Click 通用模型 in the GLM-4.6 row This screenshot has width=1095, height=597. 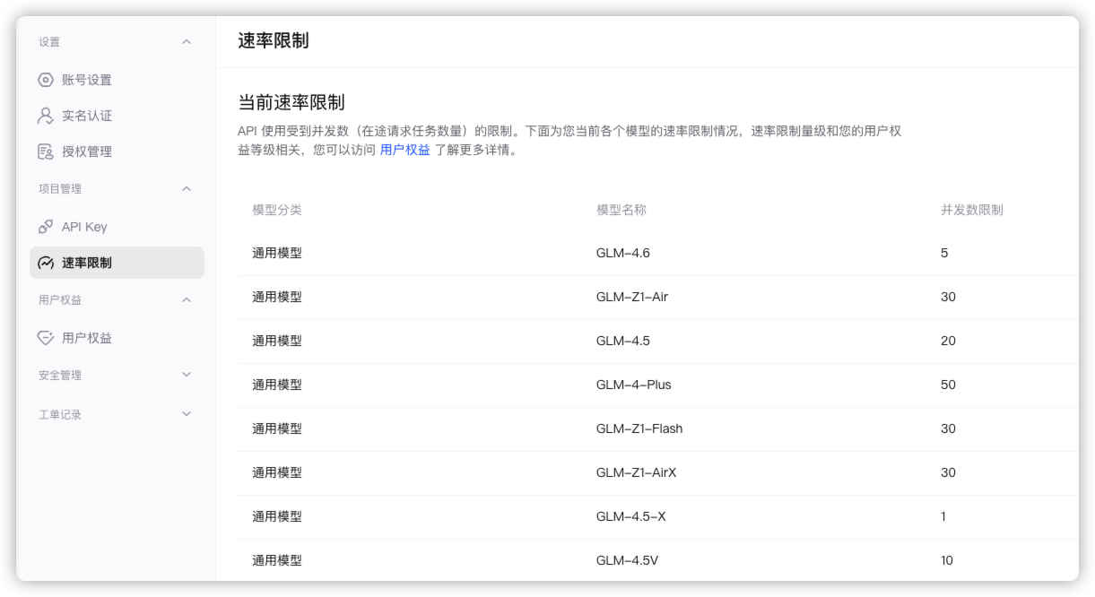coord(277,253)
